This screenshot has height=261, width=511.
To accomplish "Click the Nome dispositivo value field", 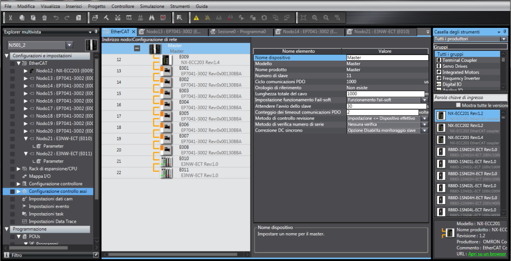I will (387, 58).
